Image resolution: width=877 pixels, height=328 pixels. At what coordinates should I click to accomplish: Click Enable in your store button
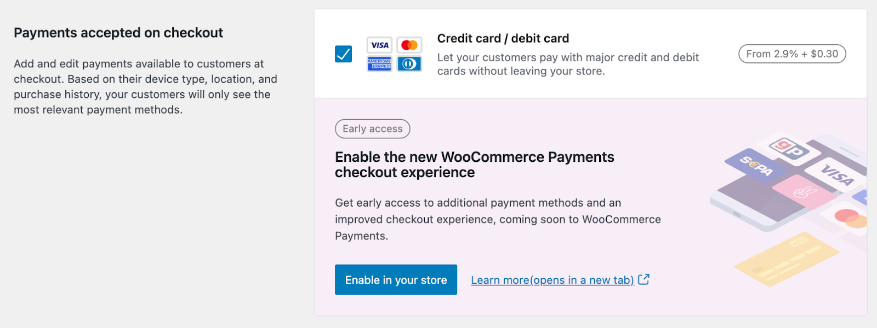[x=396, y=280]
